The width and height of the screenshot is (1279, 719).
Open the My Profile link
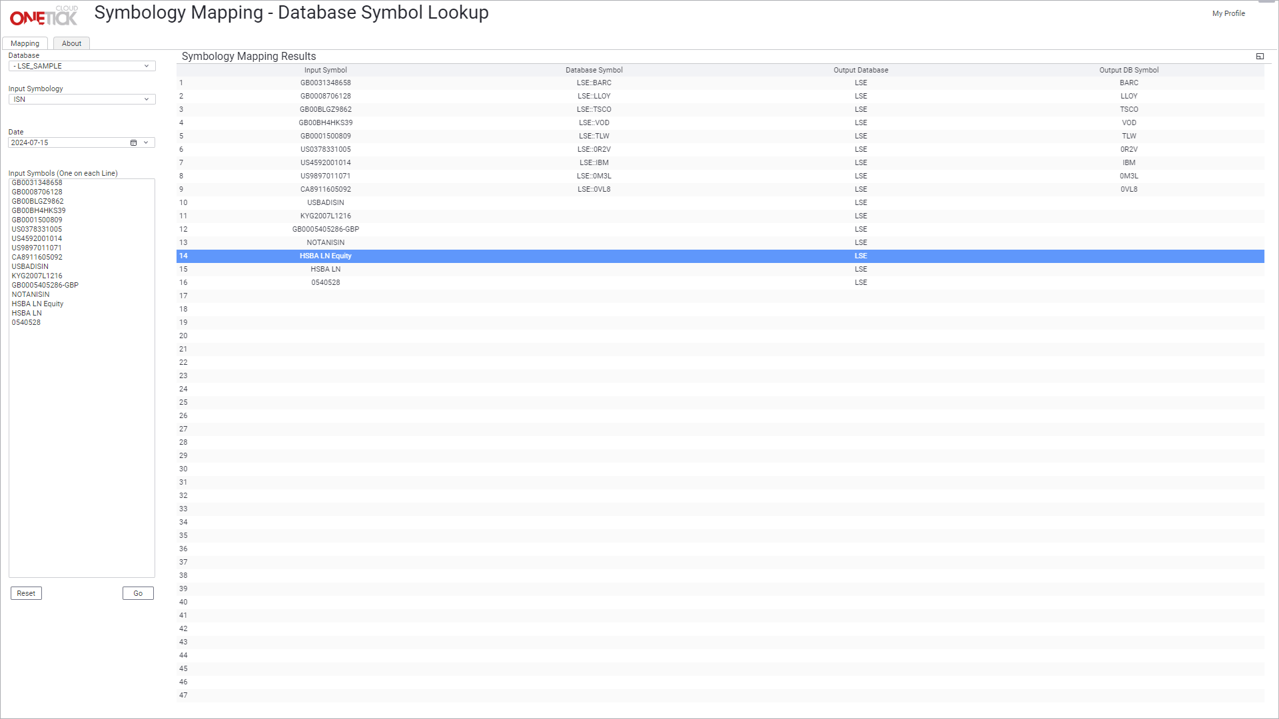pos(1228,13)
